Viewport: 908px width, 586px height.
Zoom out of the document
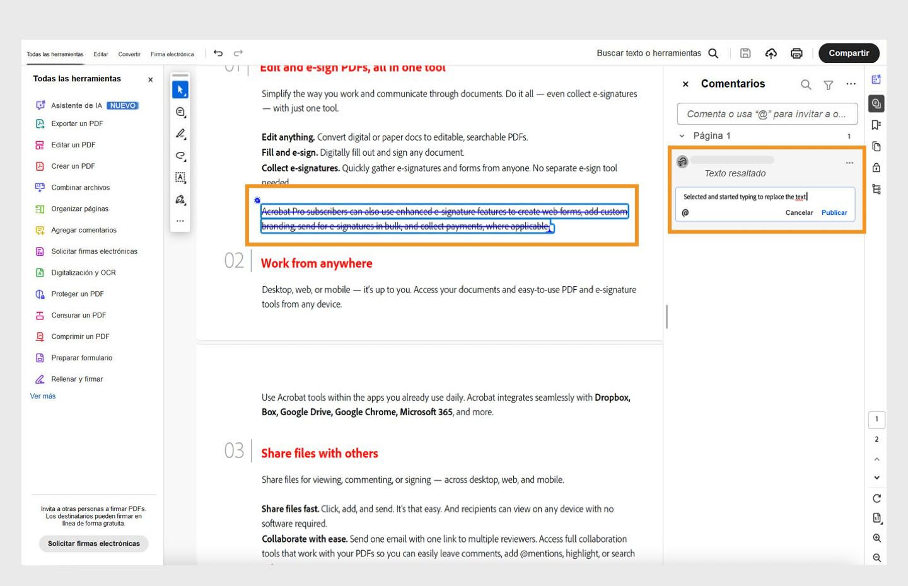tap(876, 558)
